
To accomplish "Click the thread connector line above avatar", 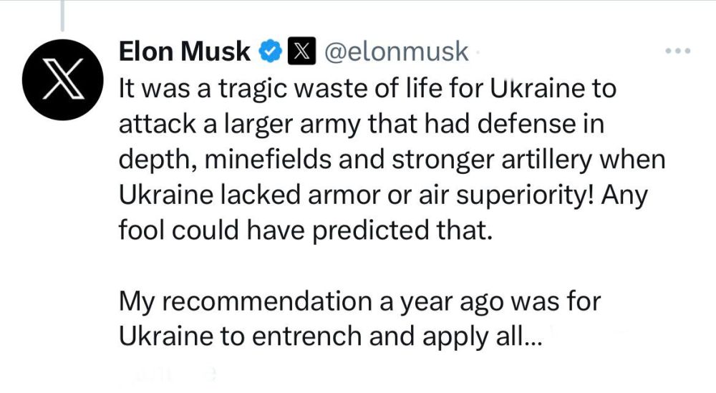I will point(63,16).
